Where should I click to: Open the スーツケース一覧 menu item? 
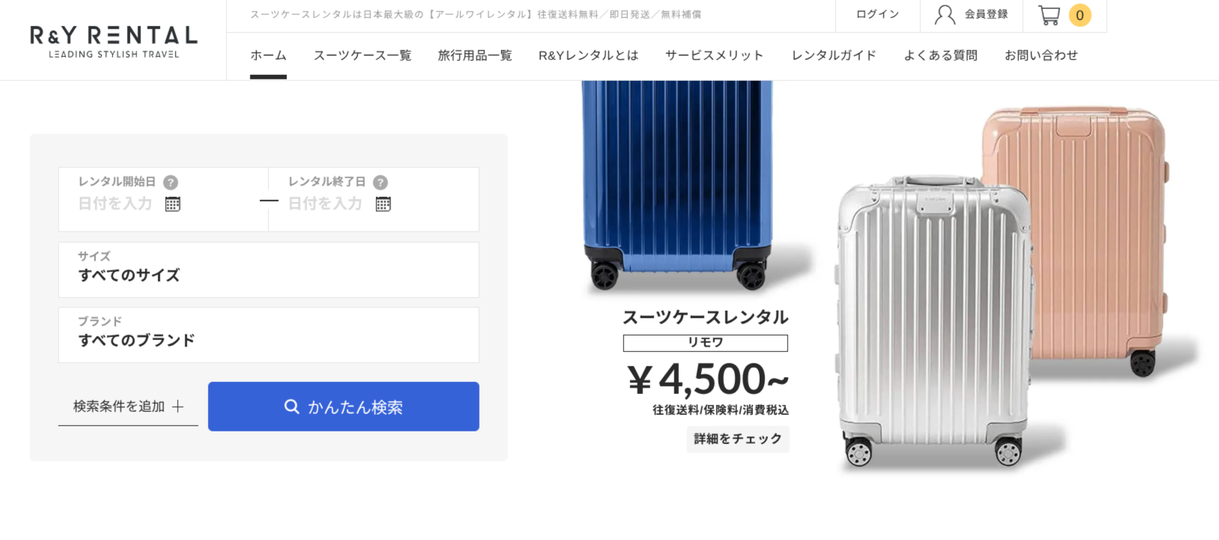(x=363, y=55)
